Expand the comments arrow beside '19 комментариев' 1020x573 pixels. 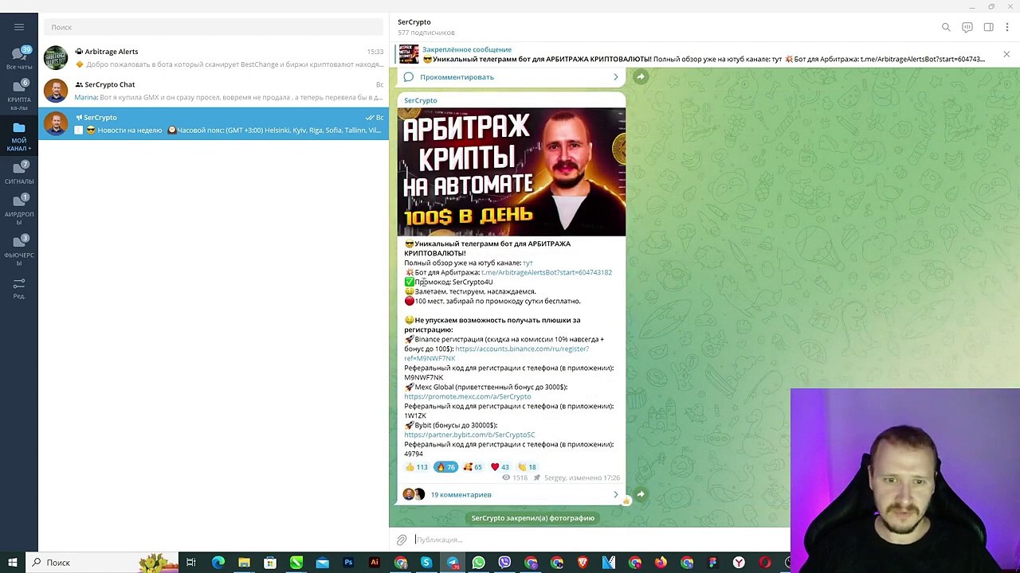[615, 495]
